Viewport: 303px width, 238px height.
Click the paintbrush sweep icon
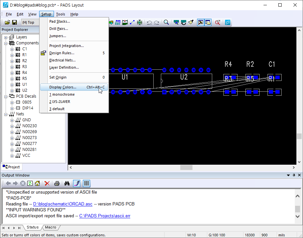pos(191,22)
